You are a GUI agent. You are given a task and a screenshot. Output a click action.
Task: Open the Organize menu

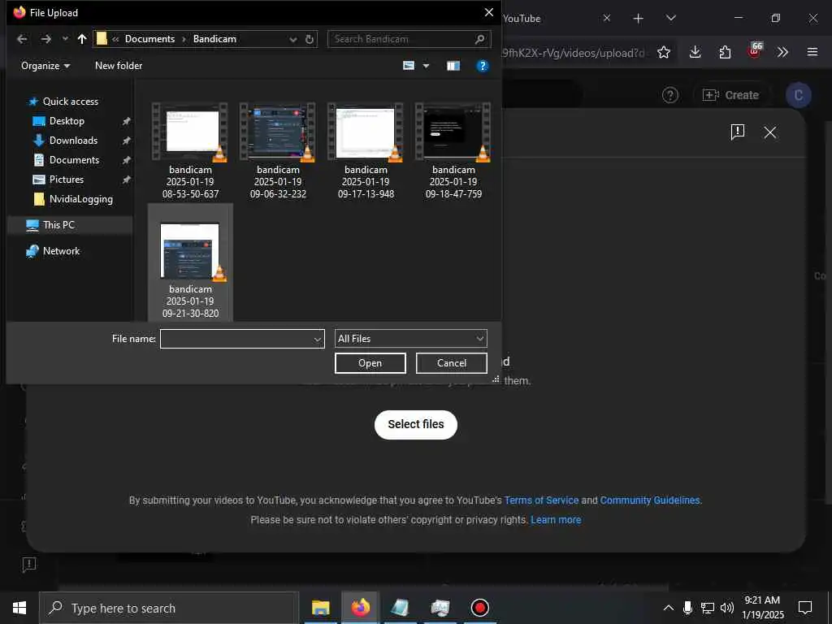[x=45, y=66]
